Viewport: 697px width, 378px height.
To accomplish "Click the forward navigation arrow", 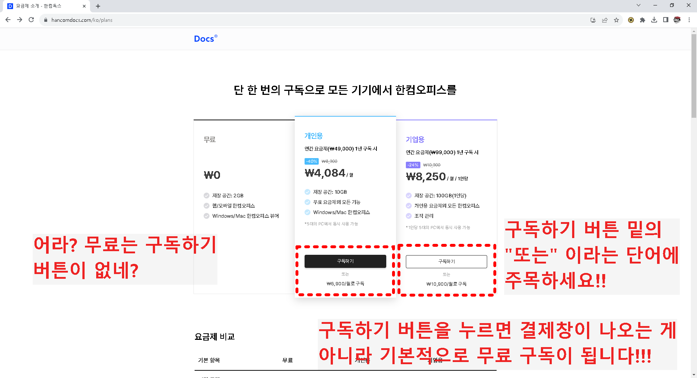I will point(20,20).
